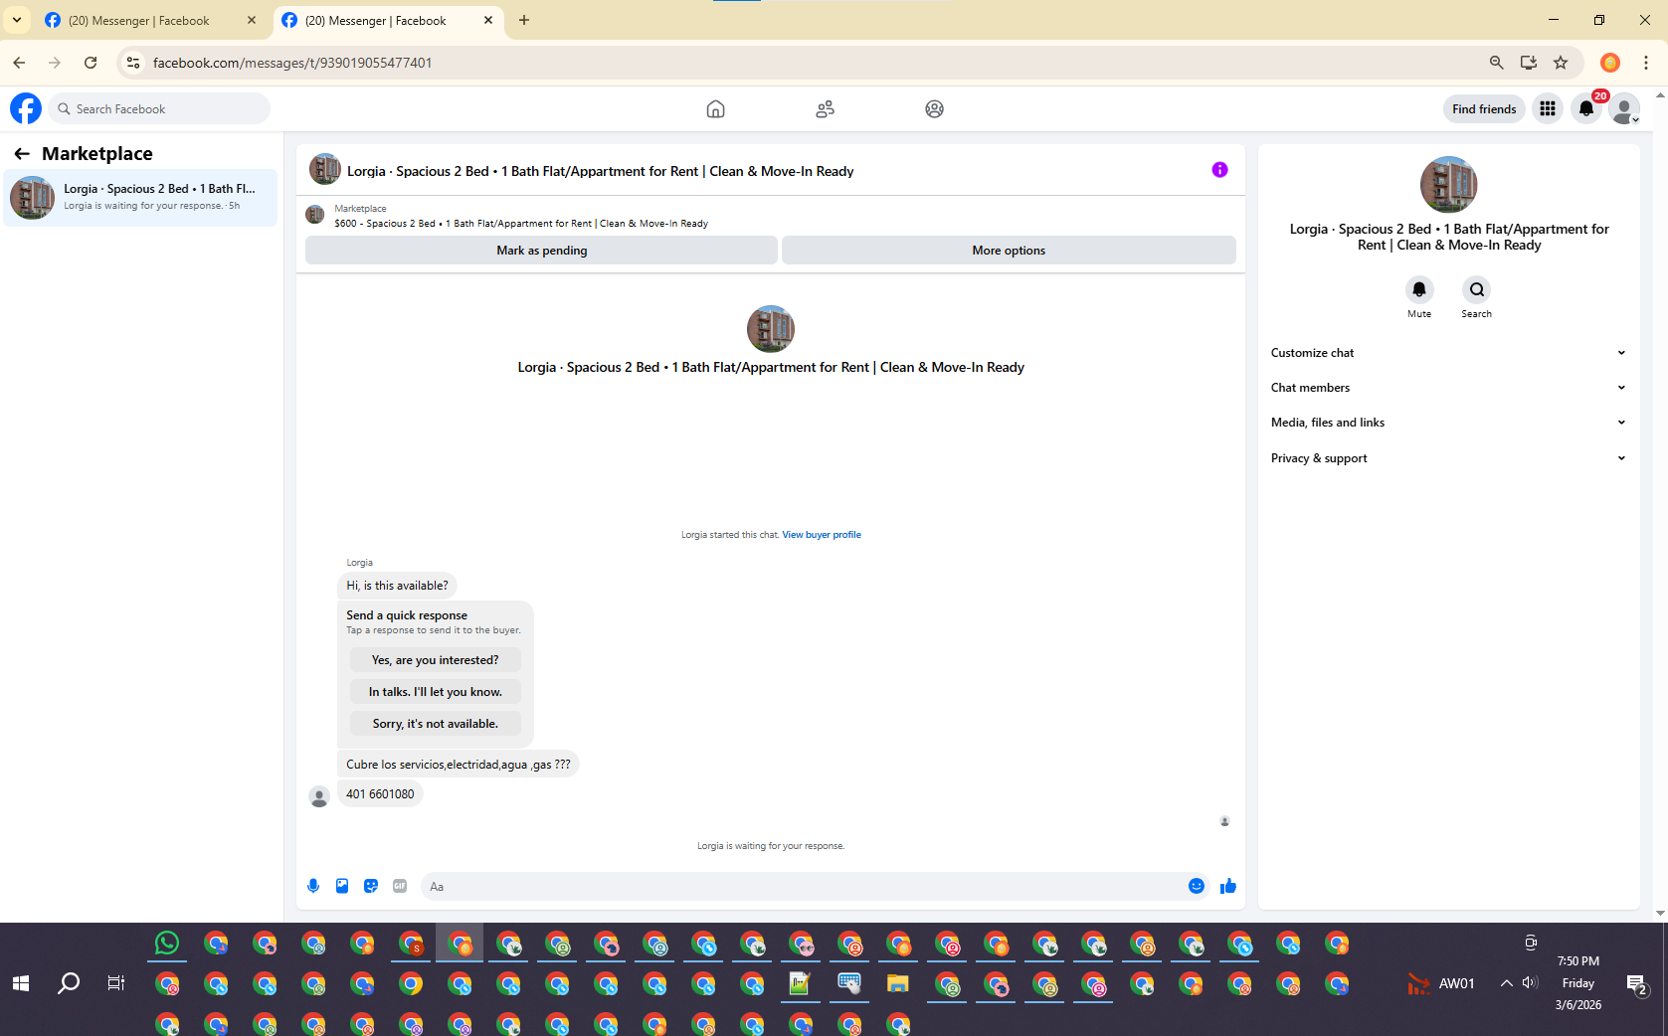This screenshot has height=1036, width=1668.
Task: Send 'In talks. I'll let you know.' response
Action: (435, 692)
